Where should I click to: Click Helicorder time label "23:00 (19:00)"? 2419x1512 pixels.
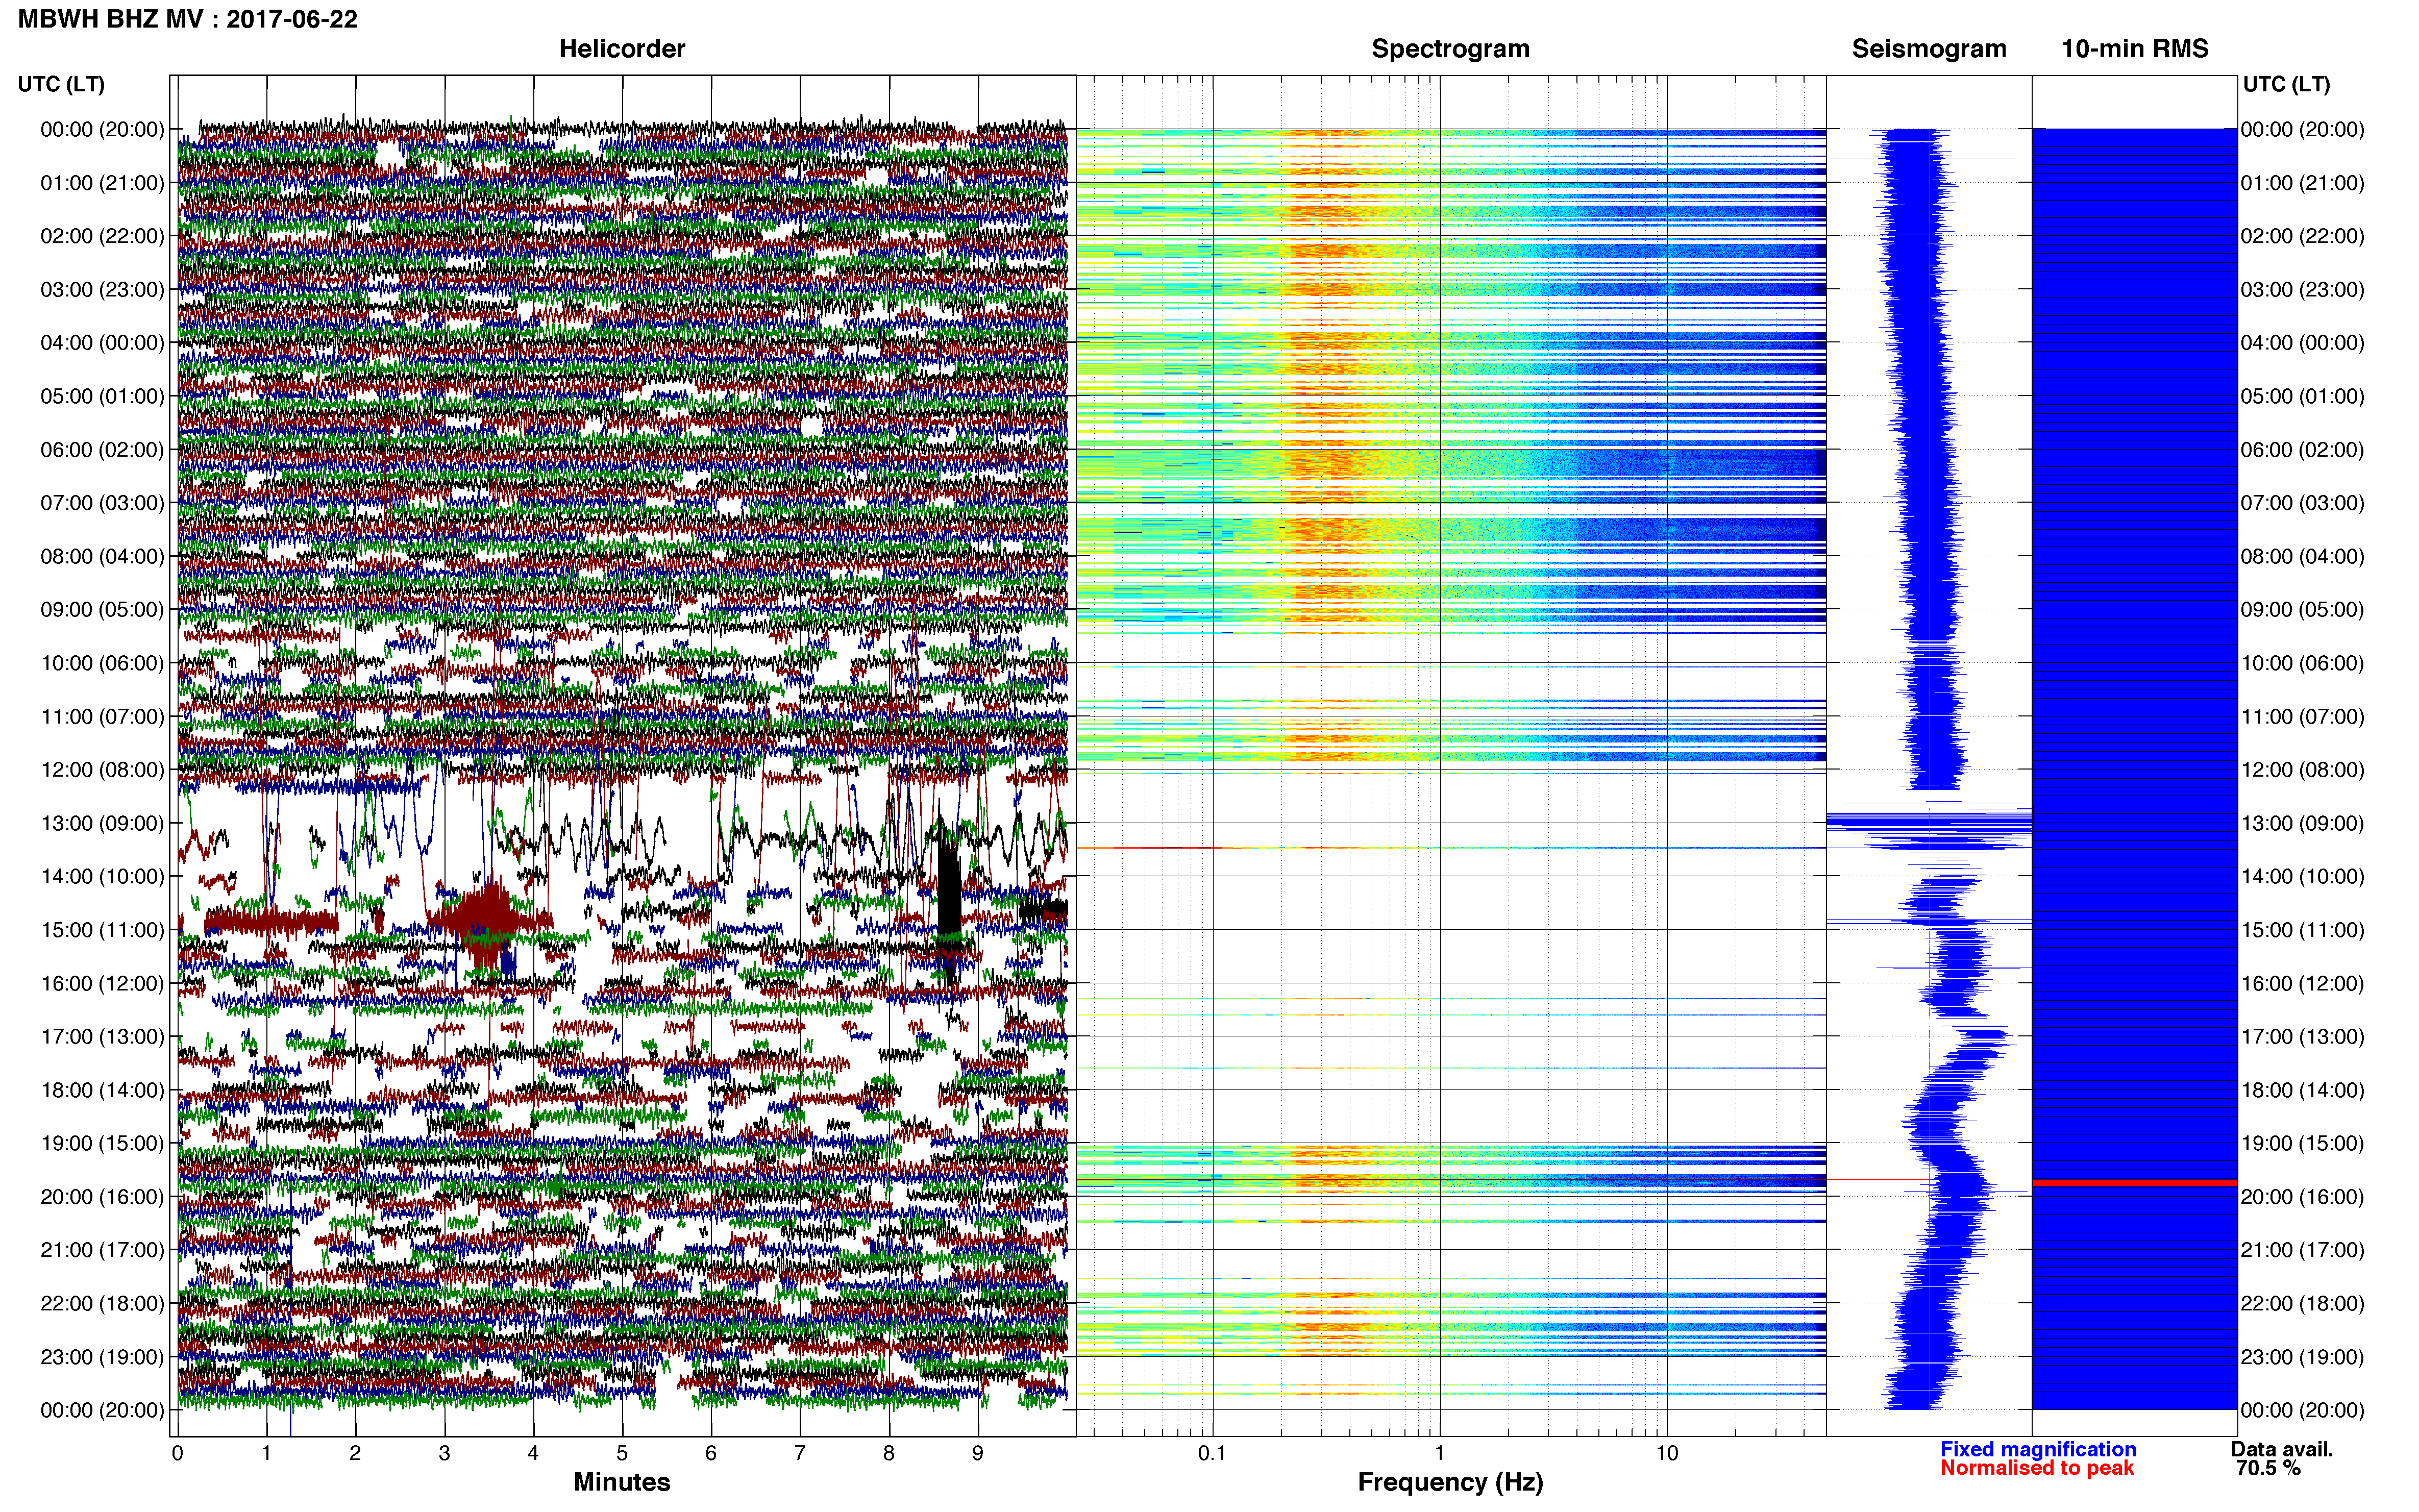pyautogui.click(x=102, y=1357)
